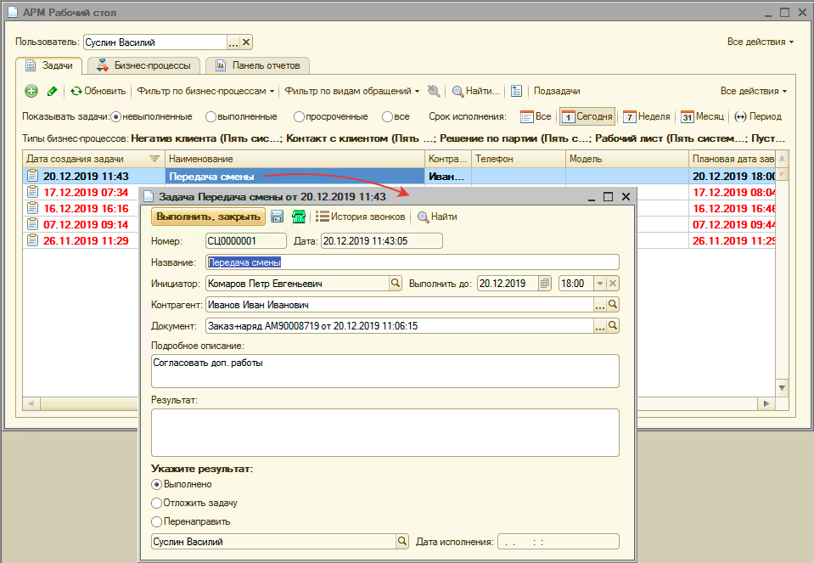Click the Подробное описание text area

(x=385, y=371)
